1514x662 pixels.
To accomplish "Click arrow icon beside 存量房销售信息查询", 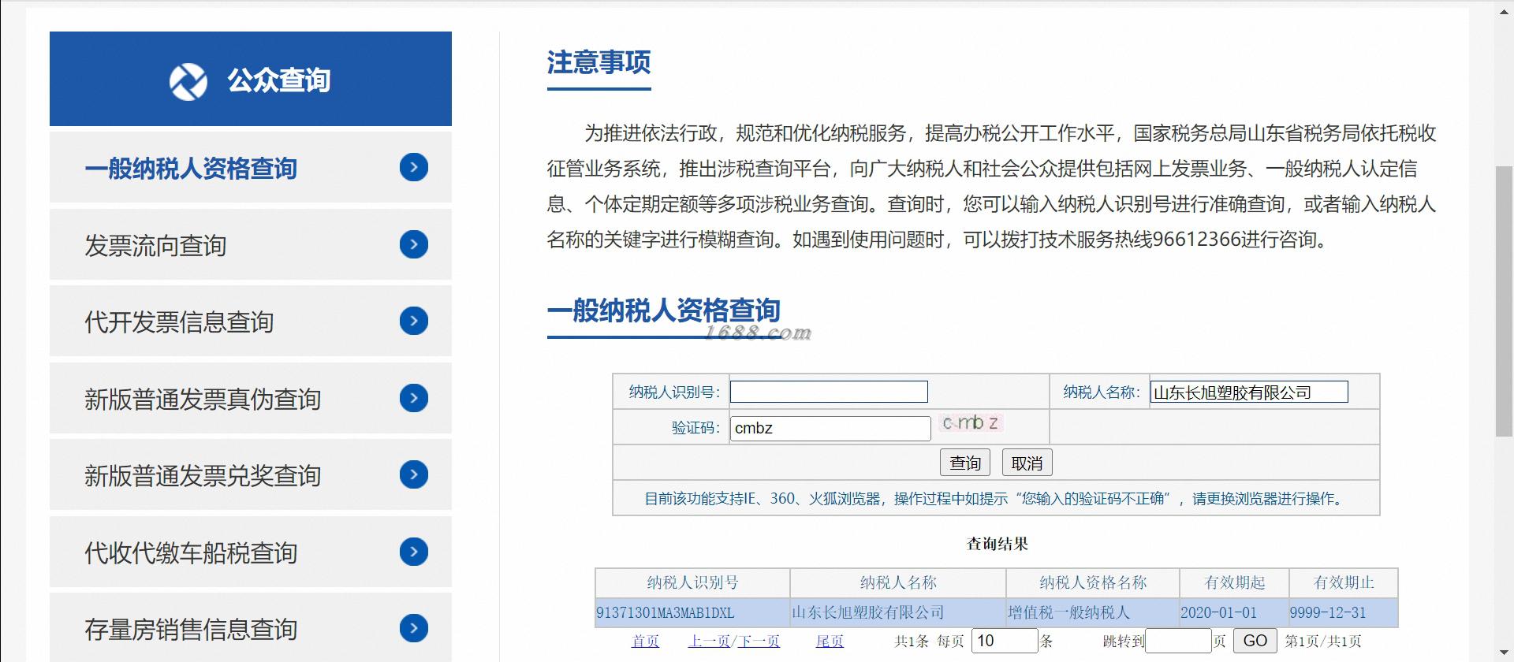I will click(414, 628).
